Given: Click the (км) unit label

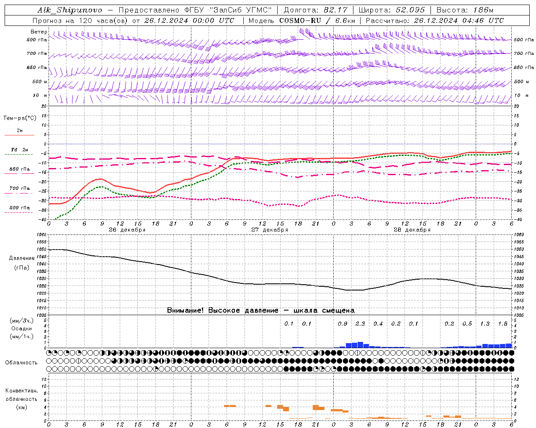Looking at the screenshot, I should click(22, 407).
